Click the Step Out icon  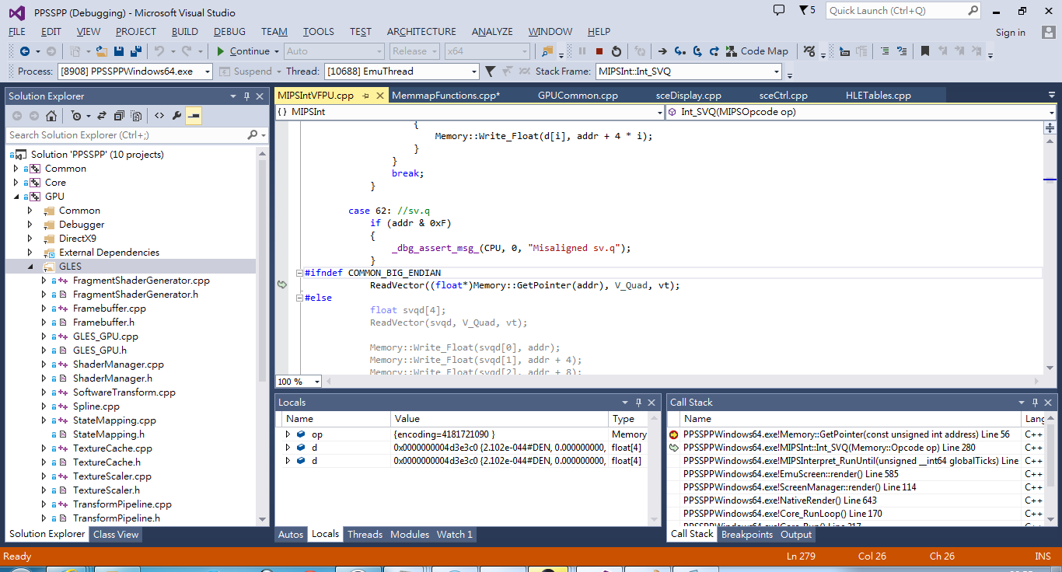[x=714, y=51]
